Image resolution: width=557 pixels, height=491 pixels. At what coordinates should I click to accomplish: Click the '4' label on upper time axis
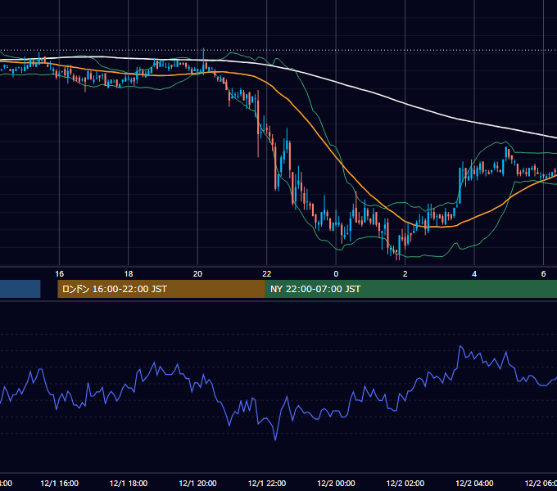click(x=474, y=274)
